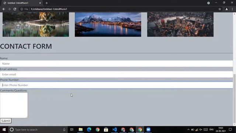The image size is (236, 133).
Task: Click the CONTACT FORM heading
Action: coord(26,46)
